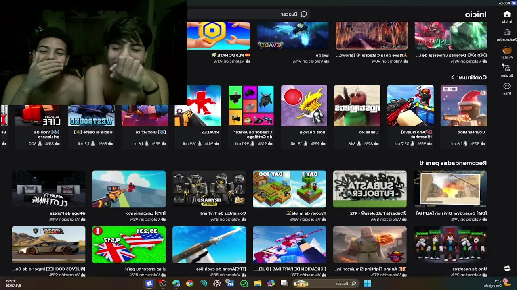Open the Calles Ro game thumbnail

click(x=357, y=106)
